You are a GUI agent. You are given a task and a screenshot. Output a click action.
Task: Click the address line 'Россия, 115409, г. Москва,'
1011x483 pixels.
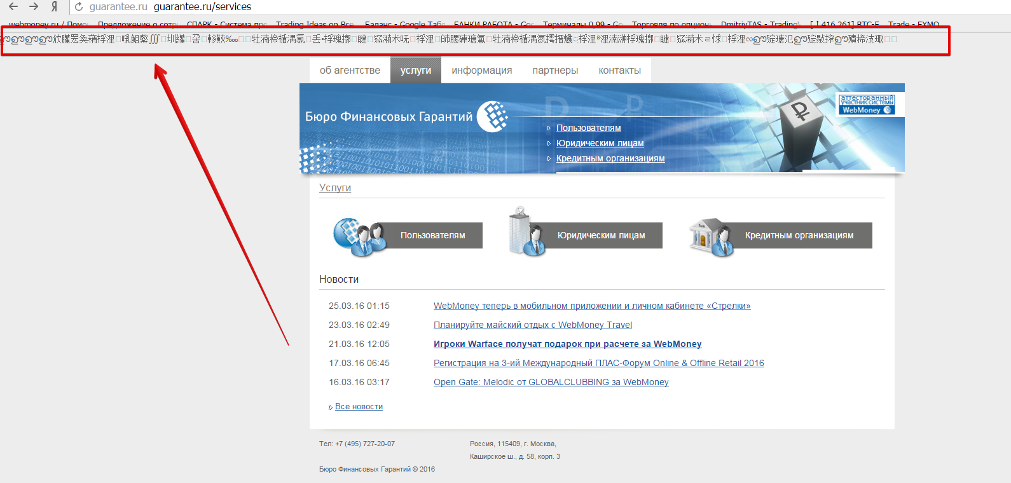point(513,444)
